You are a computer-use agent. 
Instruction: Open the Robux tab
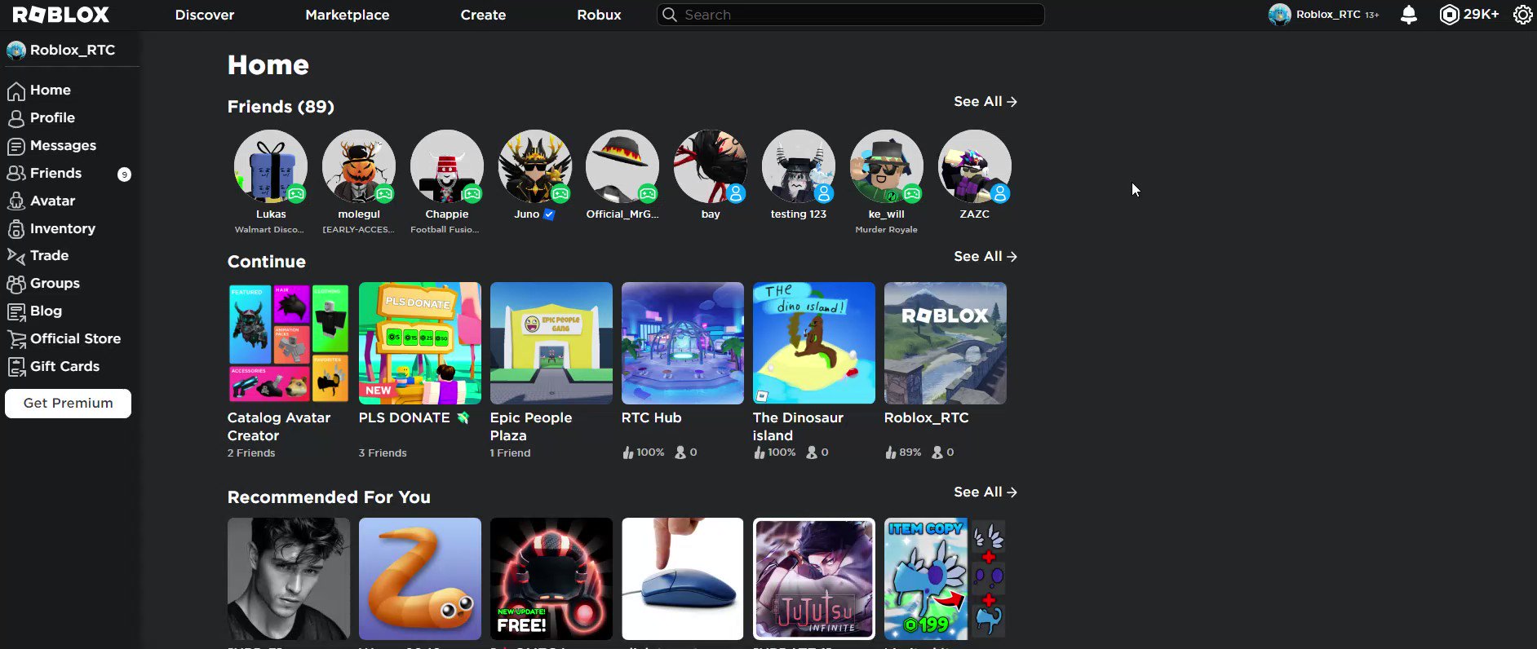[x=599, y=15]
